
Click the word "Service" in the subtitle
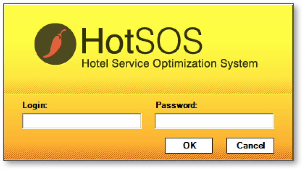click(131, 63)
